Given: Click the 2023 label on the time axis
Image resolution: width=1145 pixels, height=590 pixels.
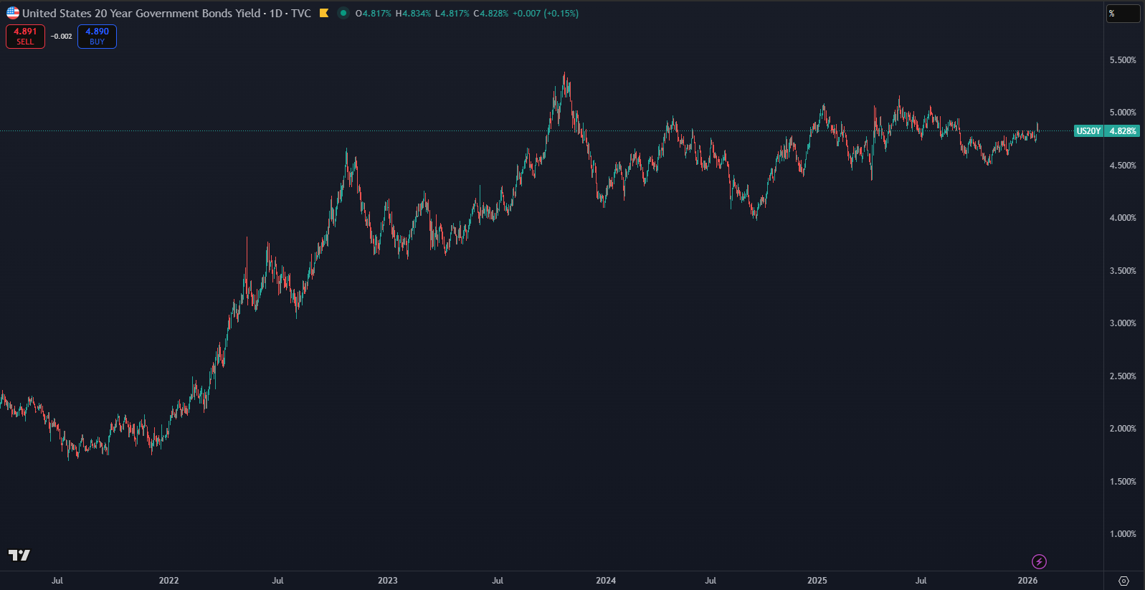Looking at the screenshot, I should (387, 581).
